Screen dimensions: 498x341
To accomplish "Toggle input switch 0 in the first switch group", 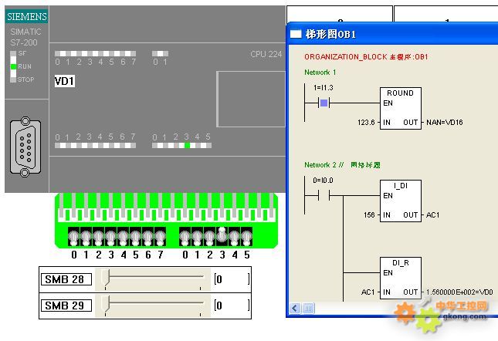I will 74,238.
